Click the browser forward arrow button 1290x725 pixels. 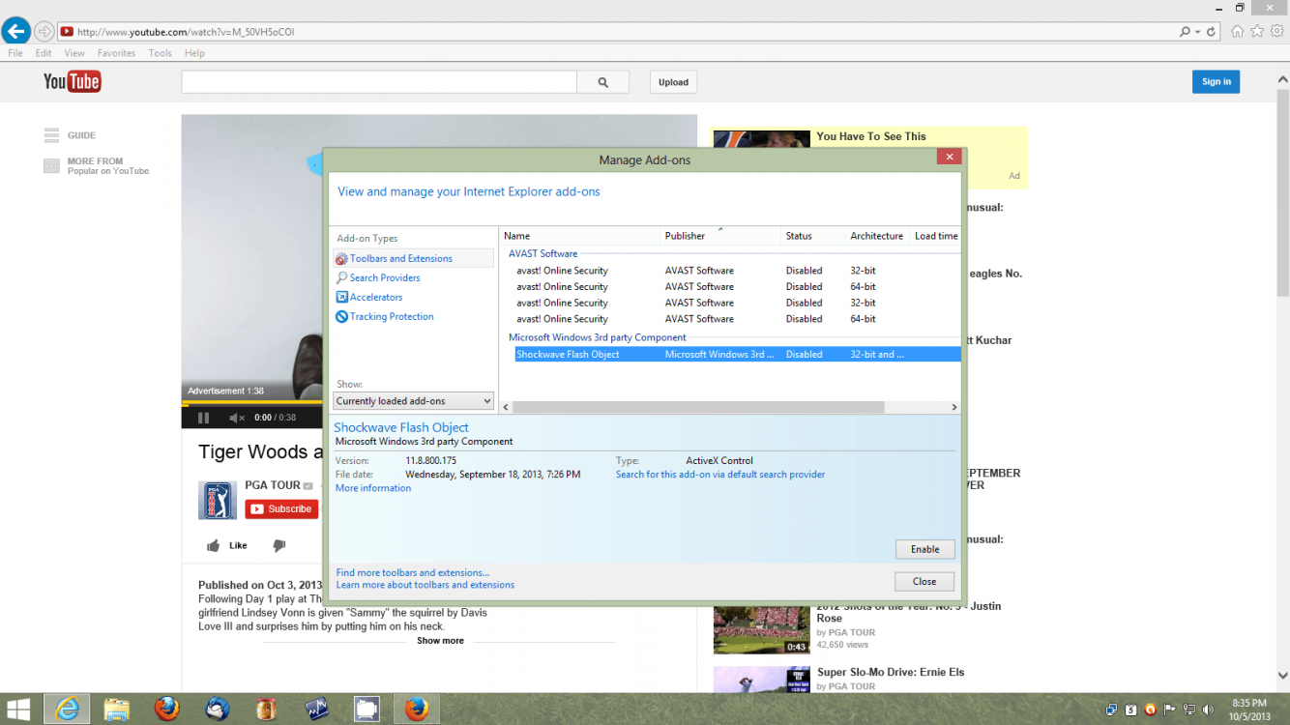coord(44,32)
